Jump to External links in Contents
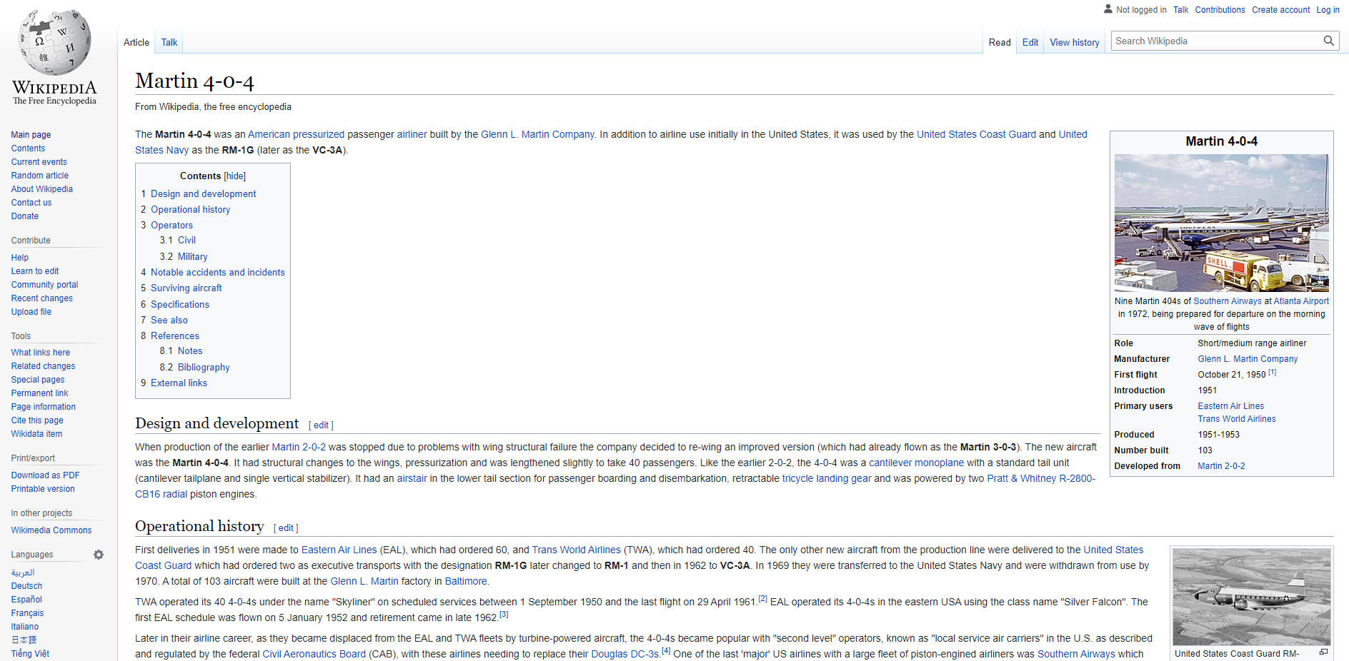The image size is (1349, 661). click(179, 383)
